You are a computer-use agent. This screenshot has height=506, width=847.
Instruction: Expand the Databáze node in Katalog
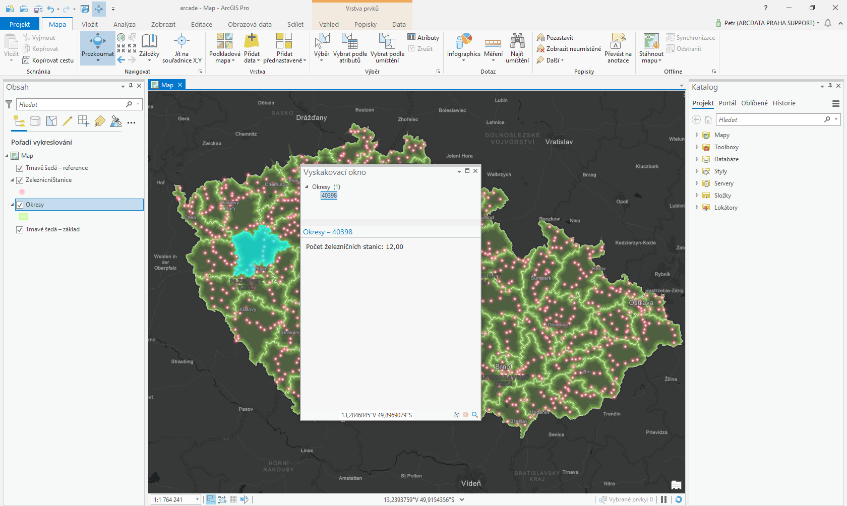pyautogui.click(x=697, y=159)
